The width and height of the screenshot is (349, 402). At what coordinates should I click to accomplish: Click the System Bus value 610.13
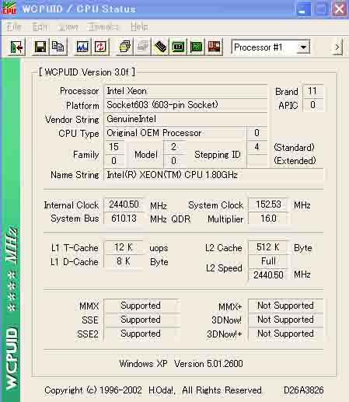(x=124, y=218)
